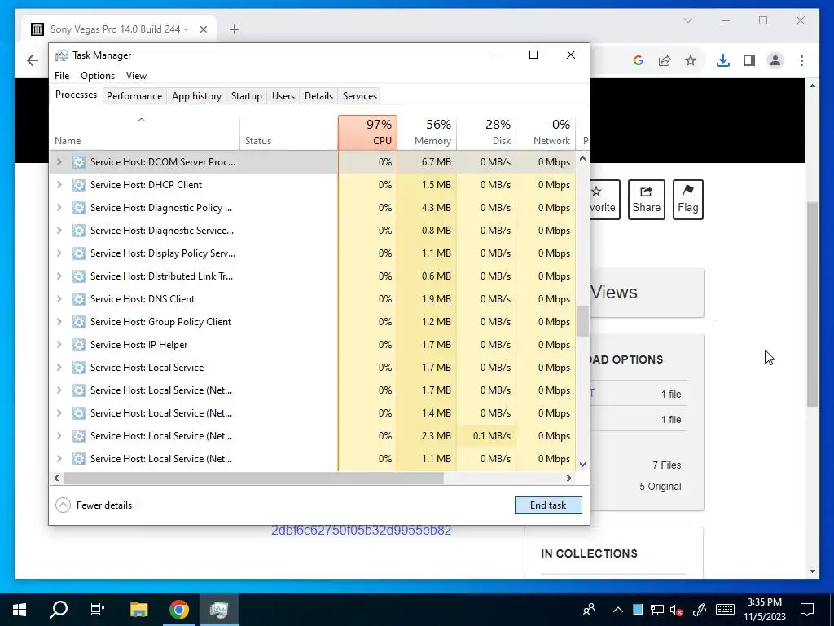
Task: Expand Service Host: DCOM Server Process row
Action: point(59,162)
